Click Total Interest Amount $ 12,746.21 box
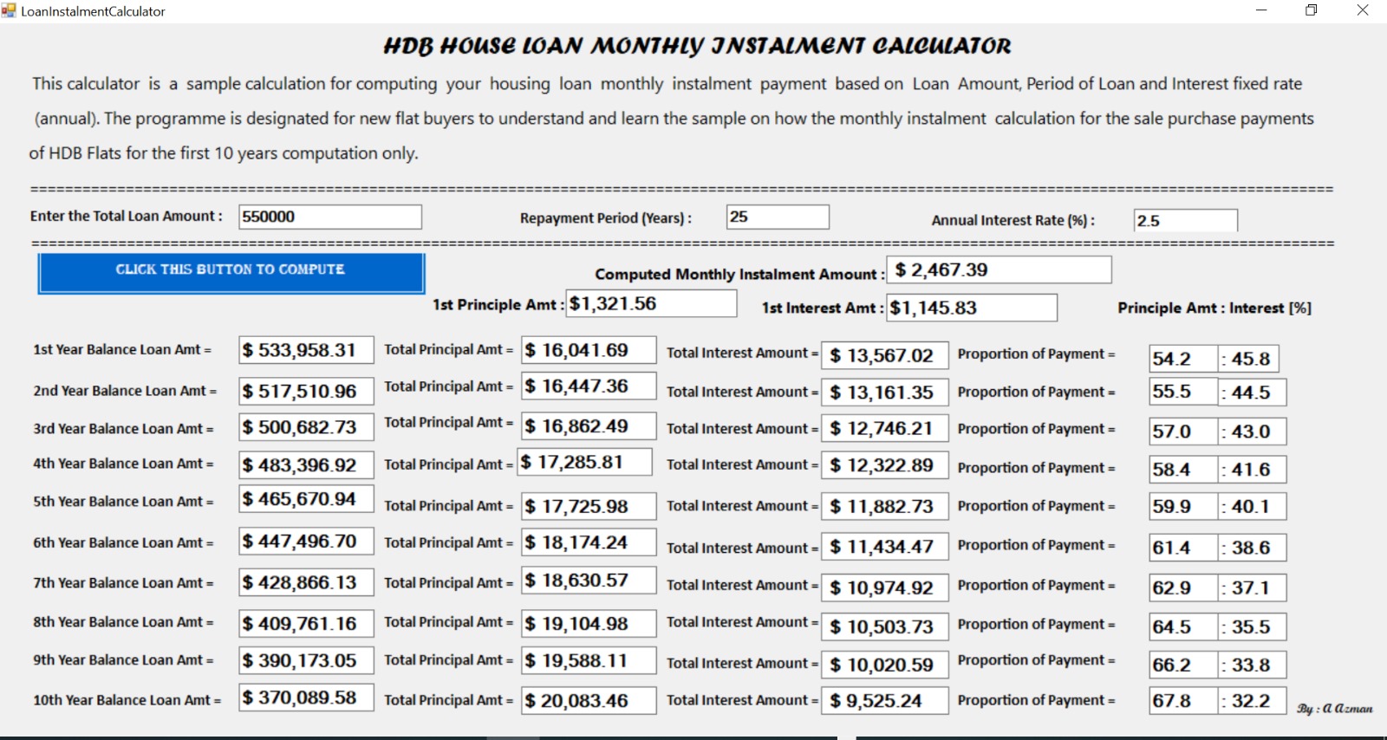 (885, 428)
